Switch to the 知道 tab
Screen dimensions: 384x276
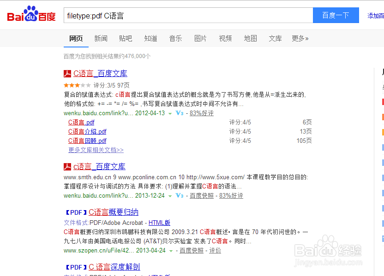pos(150,38)
